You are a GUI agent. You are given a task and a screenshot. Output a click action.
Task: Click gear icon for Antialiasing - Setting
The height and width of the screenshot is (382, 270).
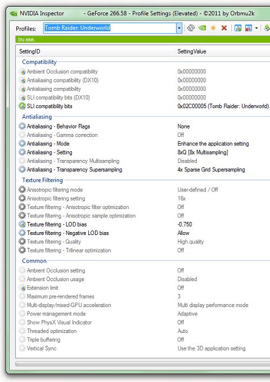point(22,152)
